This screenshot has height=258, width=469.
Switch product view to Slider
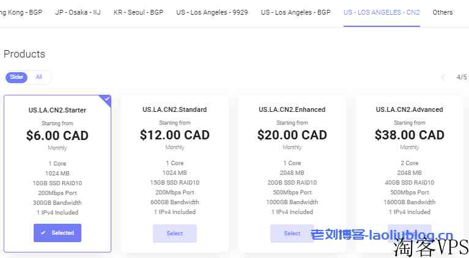(x=17, y=77)
